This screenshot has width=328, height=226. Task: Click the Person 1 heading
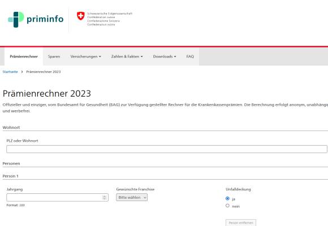click(10, 176)
